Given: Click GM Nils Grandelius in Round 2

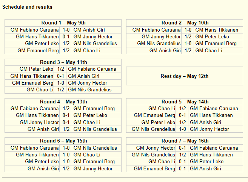Looking at the screenshot, I should (159, 44).
